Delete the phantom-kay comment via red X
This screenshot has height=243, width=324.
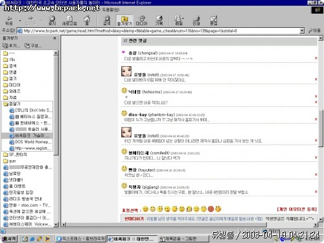(x=316, y=119)
